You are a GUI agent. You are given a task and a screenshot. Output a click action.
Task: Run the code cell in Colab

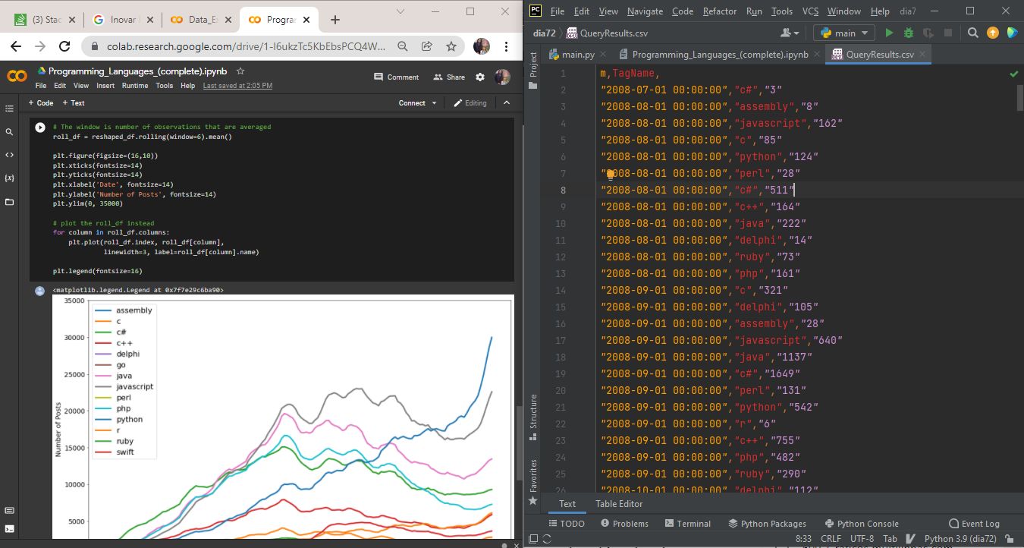point(40,128)
